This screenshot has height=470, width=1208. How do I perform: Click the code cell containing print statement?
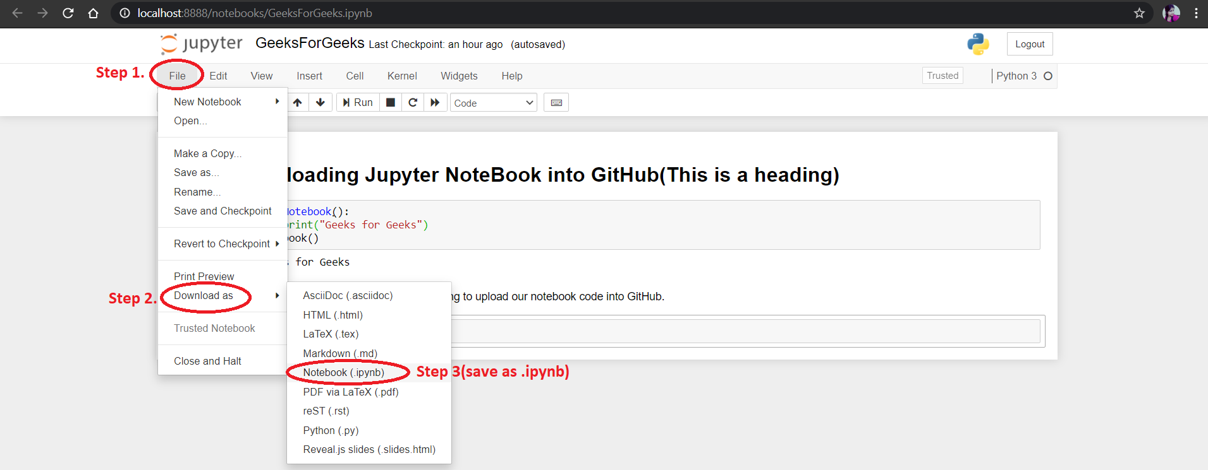click(x=663, y=225)
